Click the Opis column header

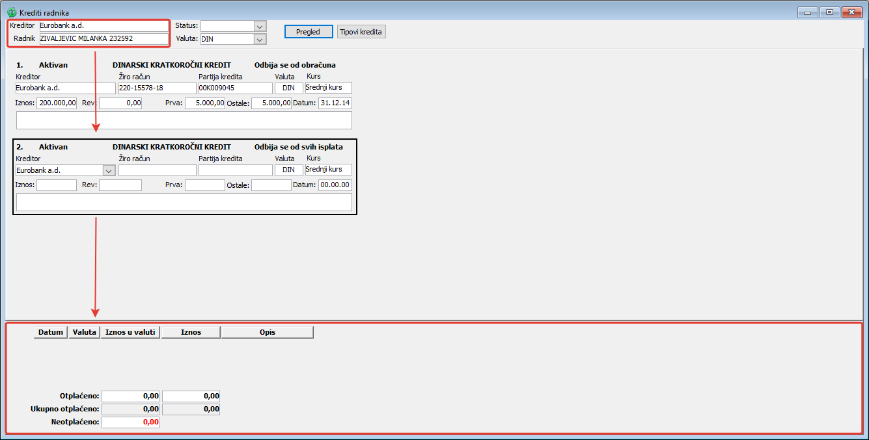coord(267,332)
